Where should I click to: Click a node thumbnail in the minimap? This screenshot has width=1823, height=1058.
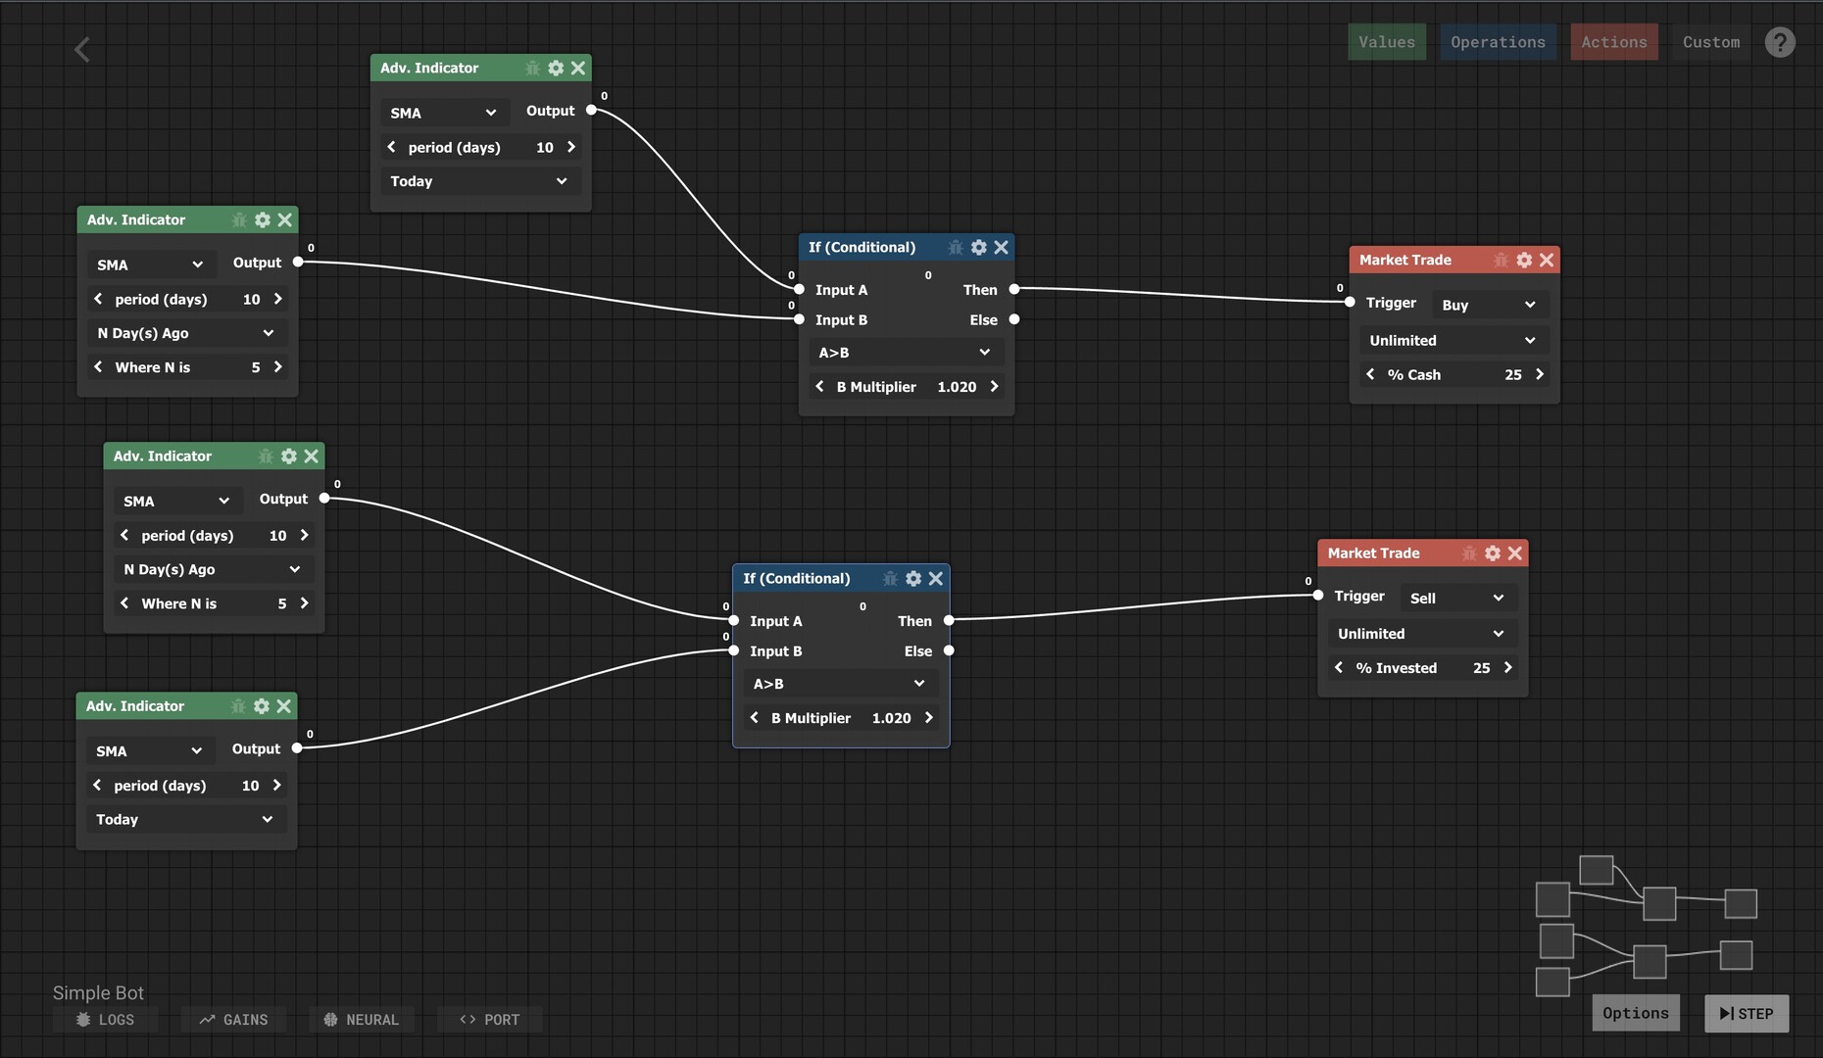pos(1596,870)
